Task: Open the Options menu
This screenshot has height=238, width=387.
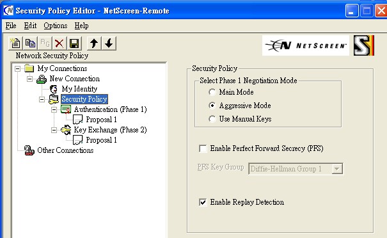Action: tap(56, 26)
